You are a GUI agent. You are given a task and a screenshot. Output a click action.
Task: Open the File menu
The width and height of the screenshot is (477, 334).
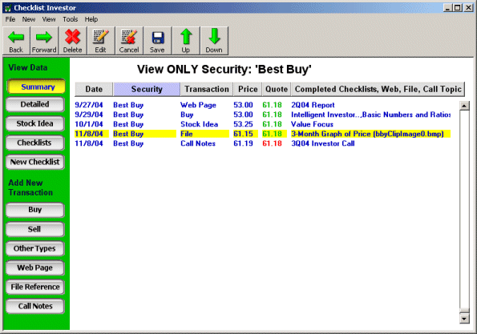10,19
